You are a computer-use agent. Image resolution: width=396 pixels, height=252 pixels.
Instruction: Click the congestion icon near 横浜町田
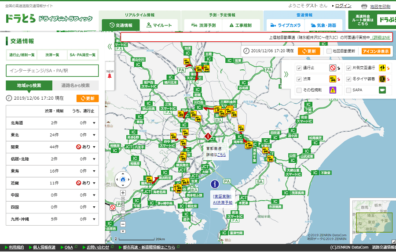[x=149, y=180]
